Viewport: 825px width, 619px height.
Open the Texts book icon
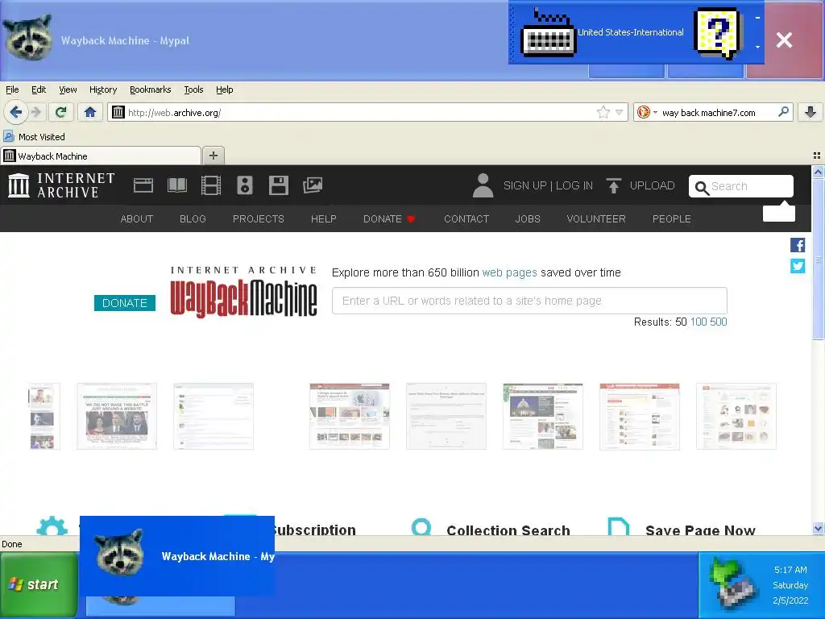[176, 185]
